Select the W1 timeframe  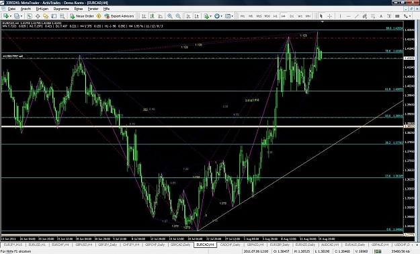300,16
